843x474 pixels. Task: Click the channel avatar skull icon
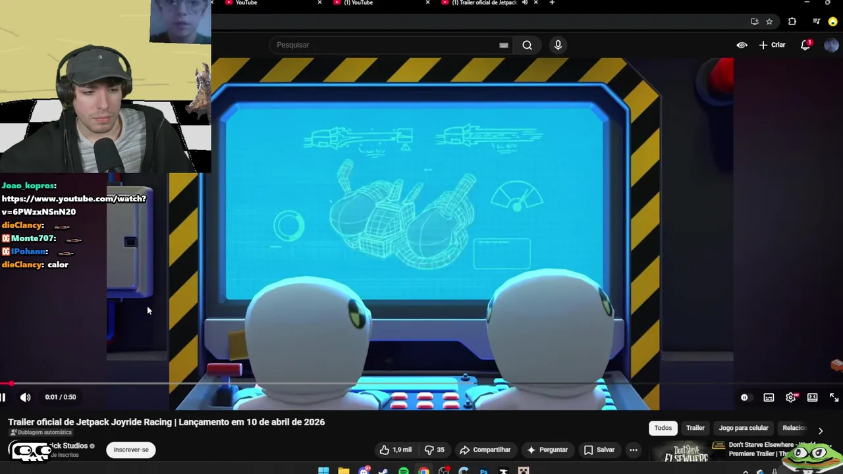(x=30, y=451)
